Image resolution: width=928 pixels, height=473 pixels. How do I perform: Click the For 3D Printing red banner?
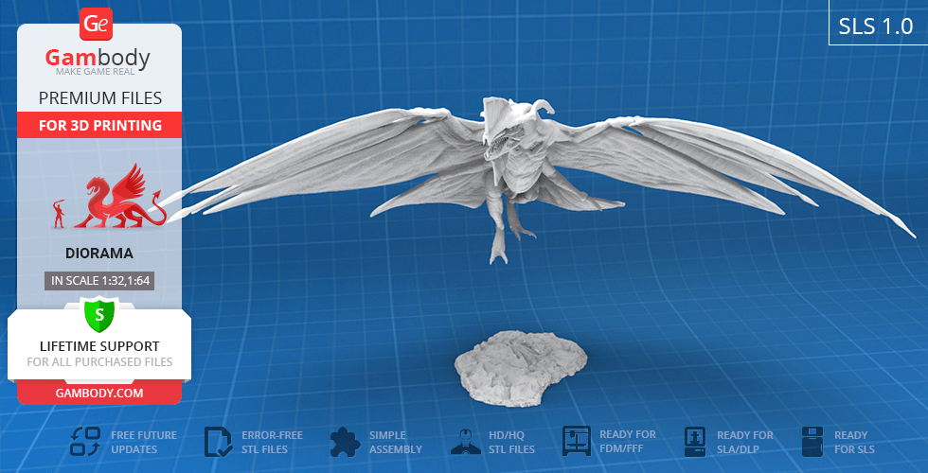pyautogui.click(x=98, y=125)
